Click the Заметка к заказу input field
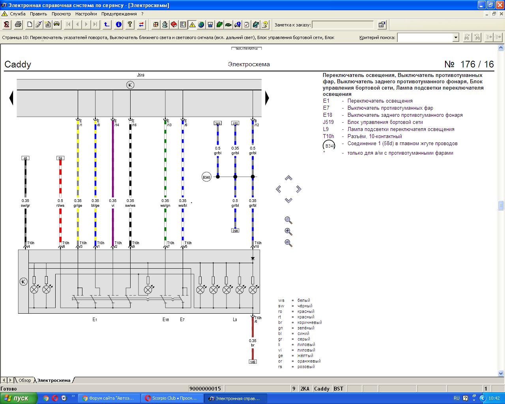The height and width of the screenshot is (404, 505). (x=343, y=25)
